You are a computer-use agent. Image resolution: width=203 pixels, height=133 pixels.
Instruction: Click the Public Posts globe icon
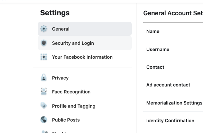tap(44, 119)
